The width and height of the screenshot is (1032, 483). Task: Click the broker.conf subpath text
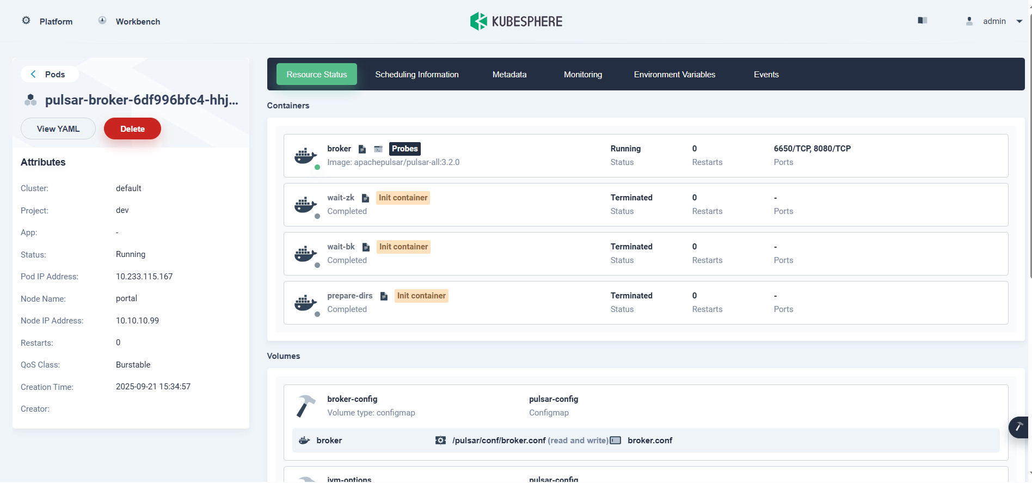tap(650, 441)
